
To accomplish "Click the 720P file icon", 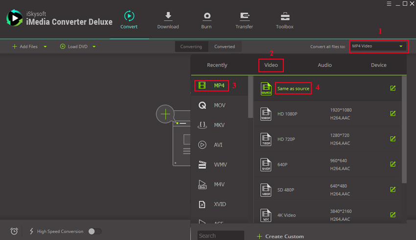I will tap(266, 139).
